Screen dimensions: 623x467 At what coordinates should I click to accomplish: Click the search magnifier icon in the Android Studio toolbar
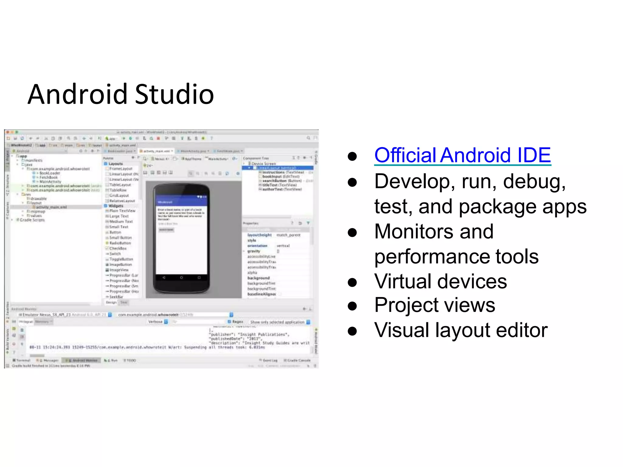(x=308, y=138)
